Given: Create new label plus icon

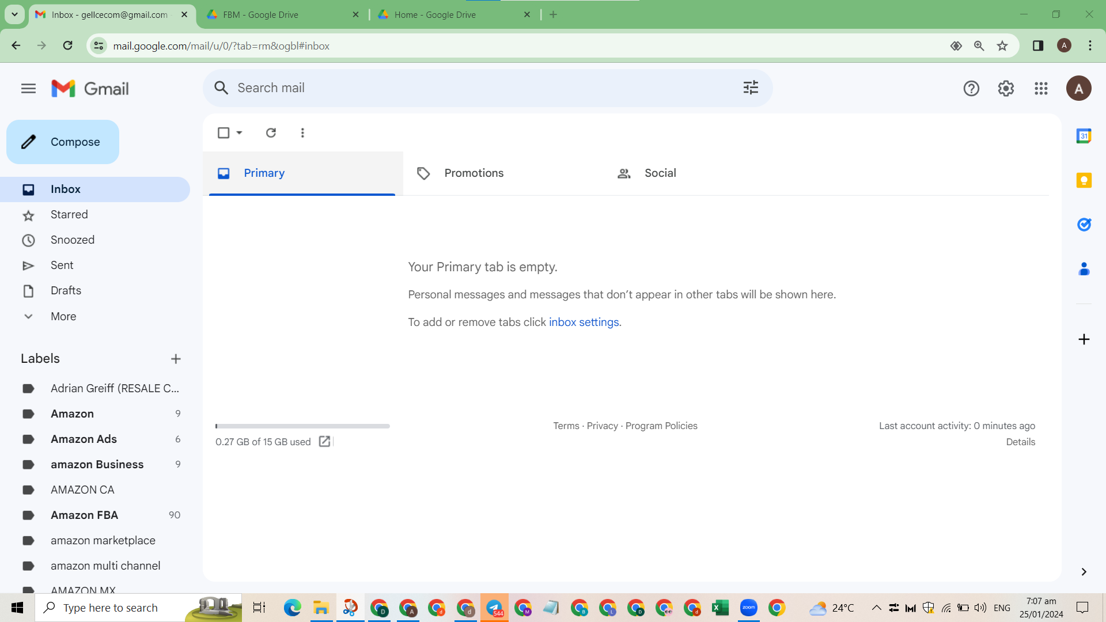Looking at the screenshot, I should point(176,359).
